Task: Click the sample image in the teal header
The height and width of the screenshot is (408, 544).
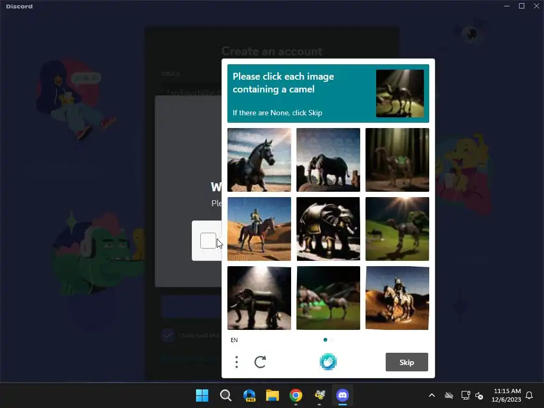Action: [399, 93]
